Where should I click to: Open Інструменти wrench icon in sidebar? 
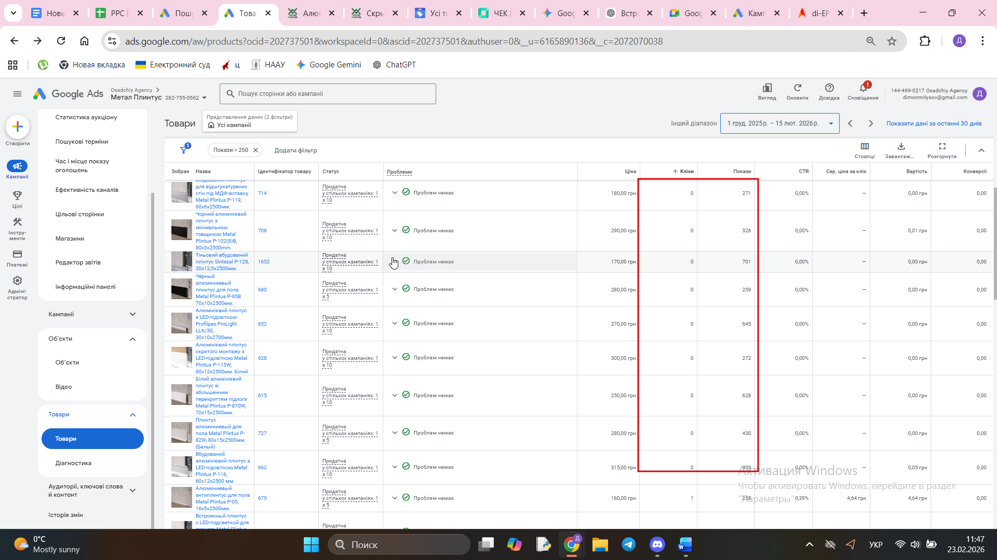tap(17, 222)
